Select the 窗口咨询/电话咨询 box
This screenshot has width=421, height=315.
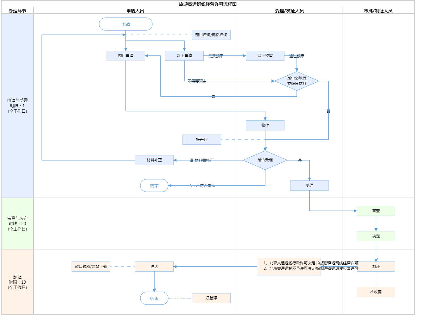tap(211, 35)
